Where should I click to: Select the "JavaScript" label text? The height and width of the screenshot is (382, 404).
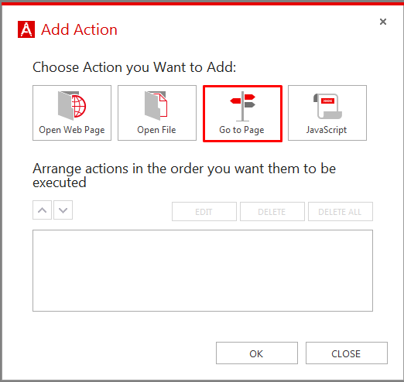coord(327,130)
